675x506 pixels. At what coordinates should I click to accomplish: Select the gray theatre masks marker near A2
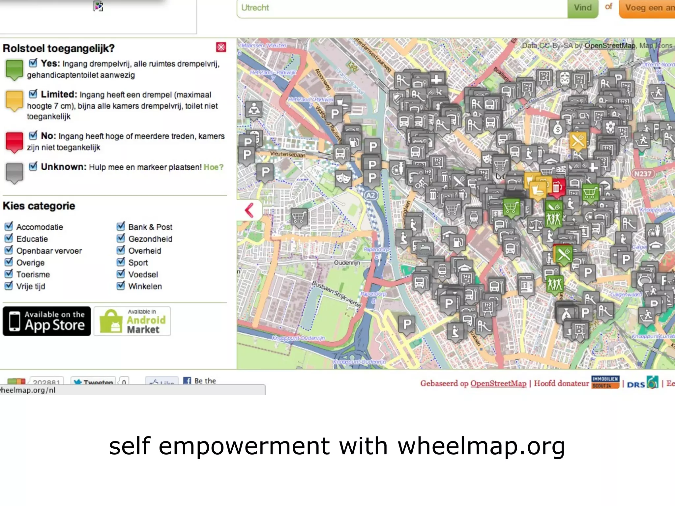click(x=343, y=179)
